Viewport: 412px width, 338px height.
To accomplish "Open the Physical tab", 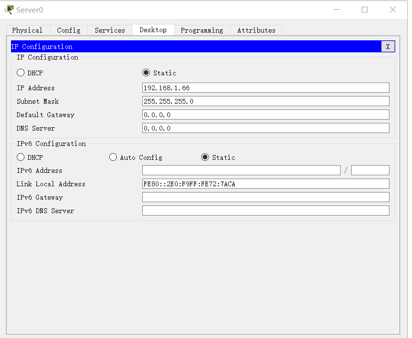I will [28, 30].
